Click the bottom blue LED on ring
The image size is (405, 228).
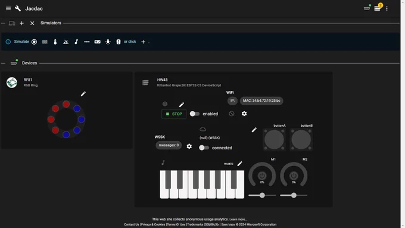[x=66, y=135]
